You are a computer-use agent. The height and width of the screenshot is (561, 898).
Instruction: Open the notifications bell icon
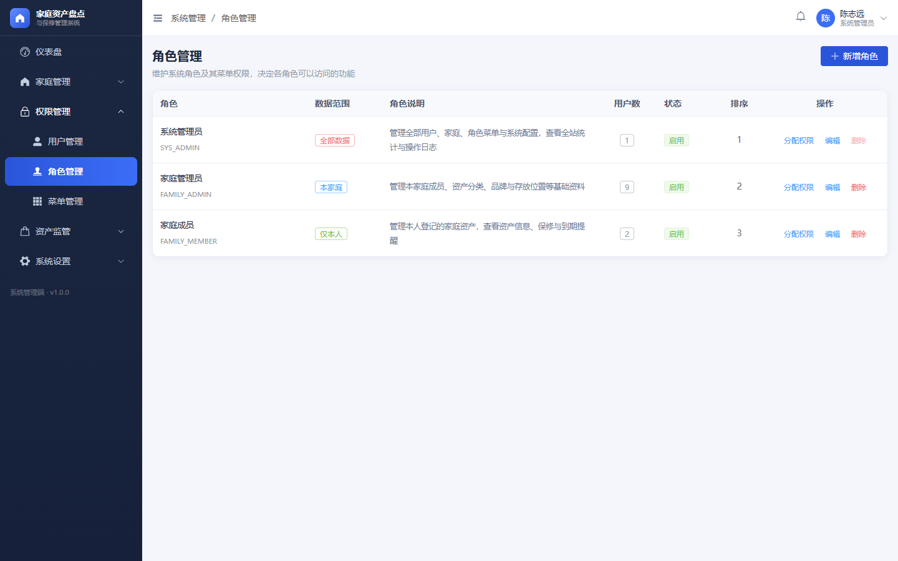click(801, 17)
